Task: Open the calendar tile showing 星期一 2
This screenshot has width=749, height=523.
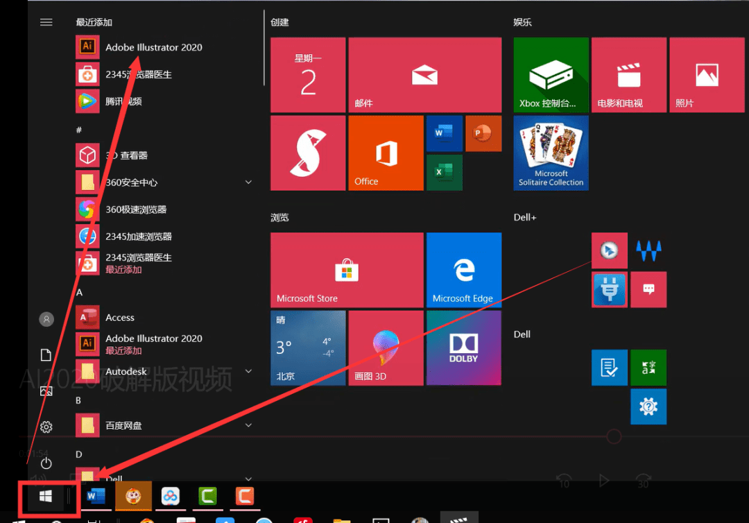Action: (x=308, y=75)
